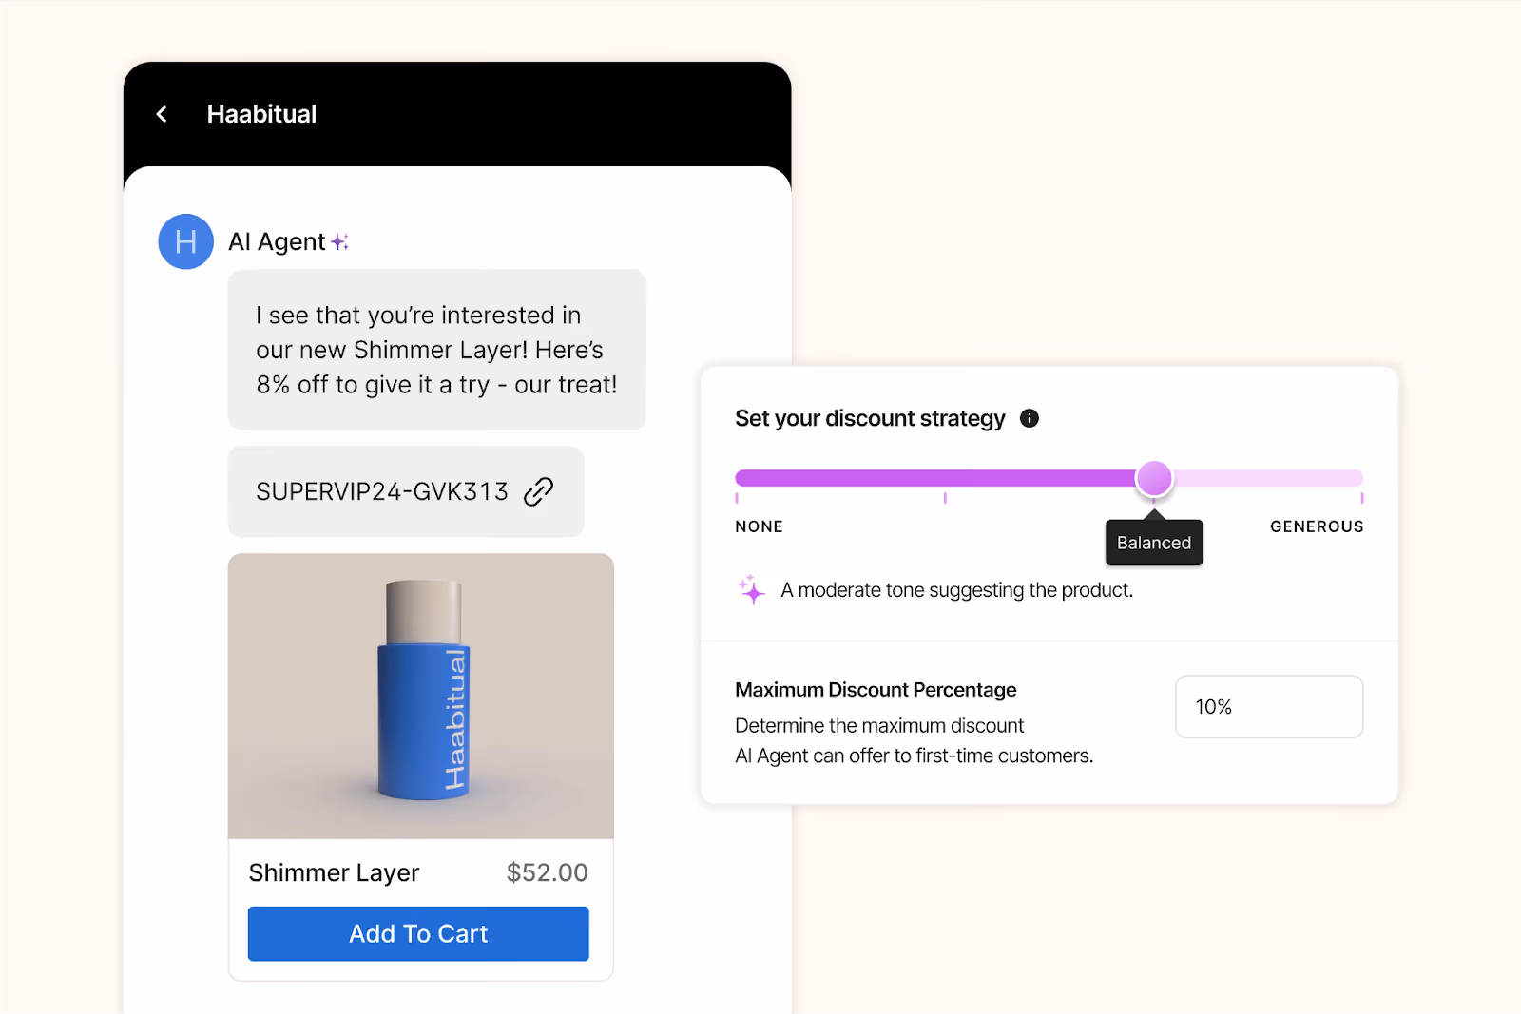
Task: Click the Balanced tooltip label
Action: 1153,542
